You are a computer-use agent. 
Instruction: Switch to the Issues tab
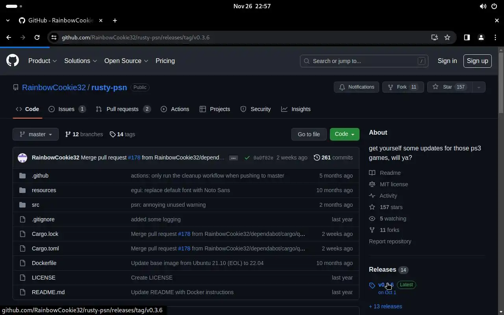(x=67, y=109)
